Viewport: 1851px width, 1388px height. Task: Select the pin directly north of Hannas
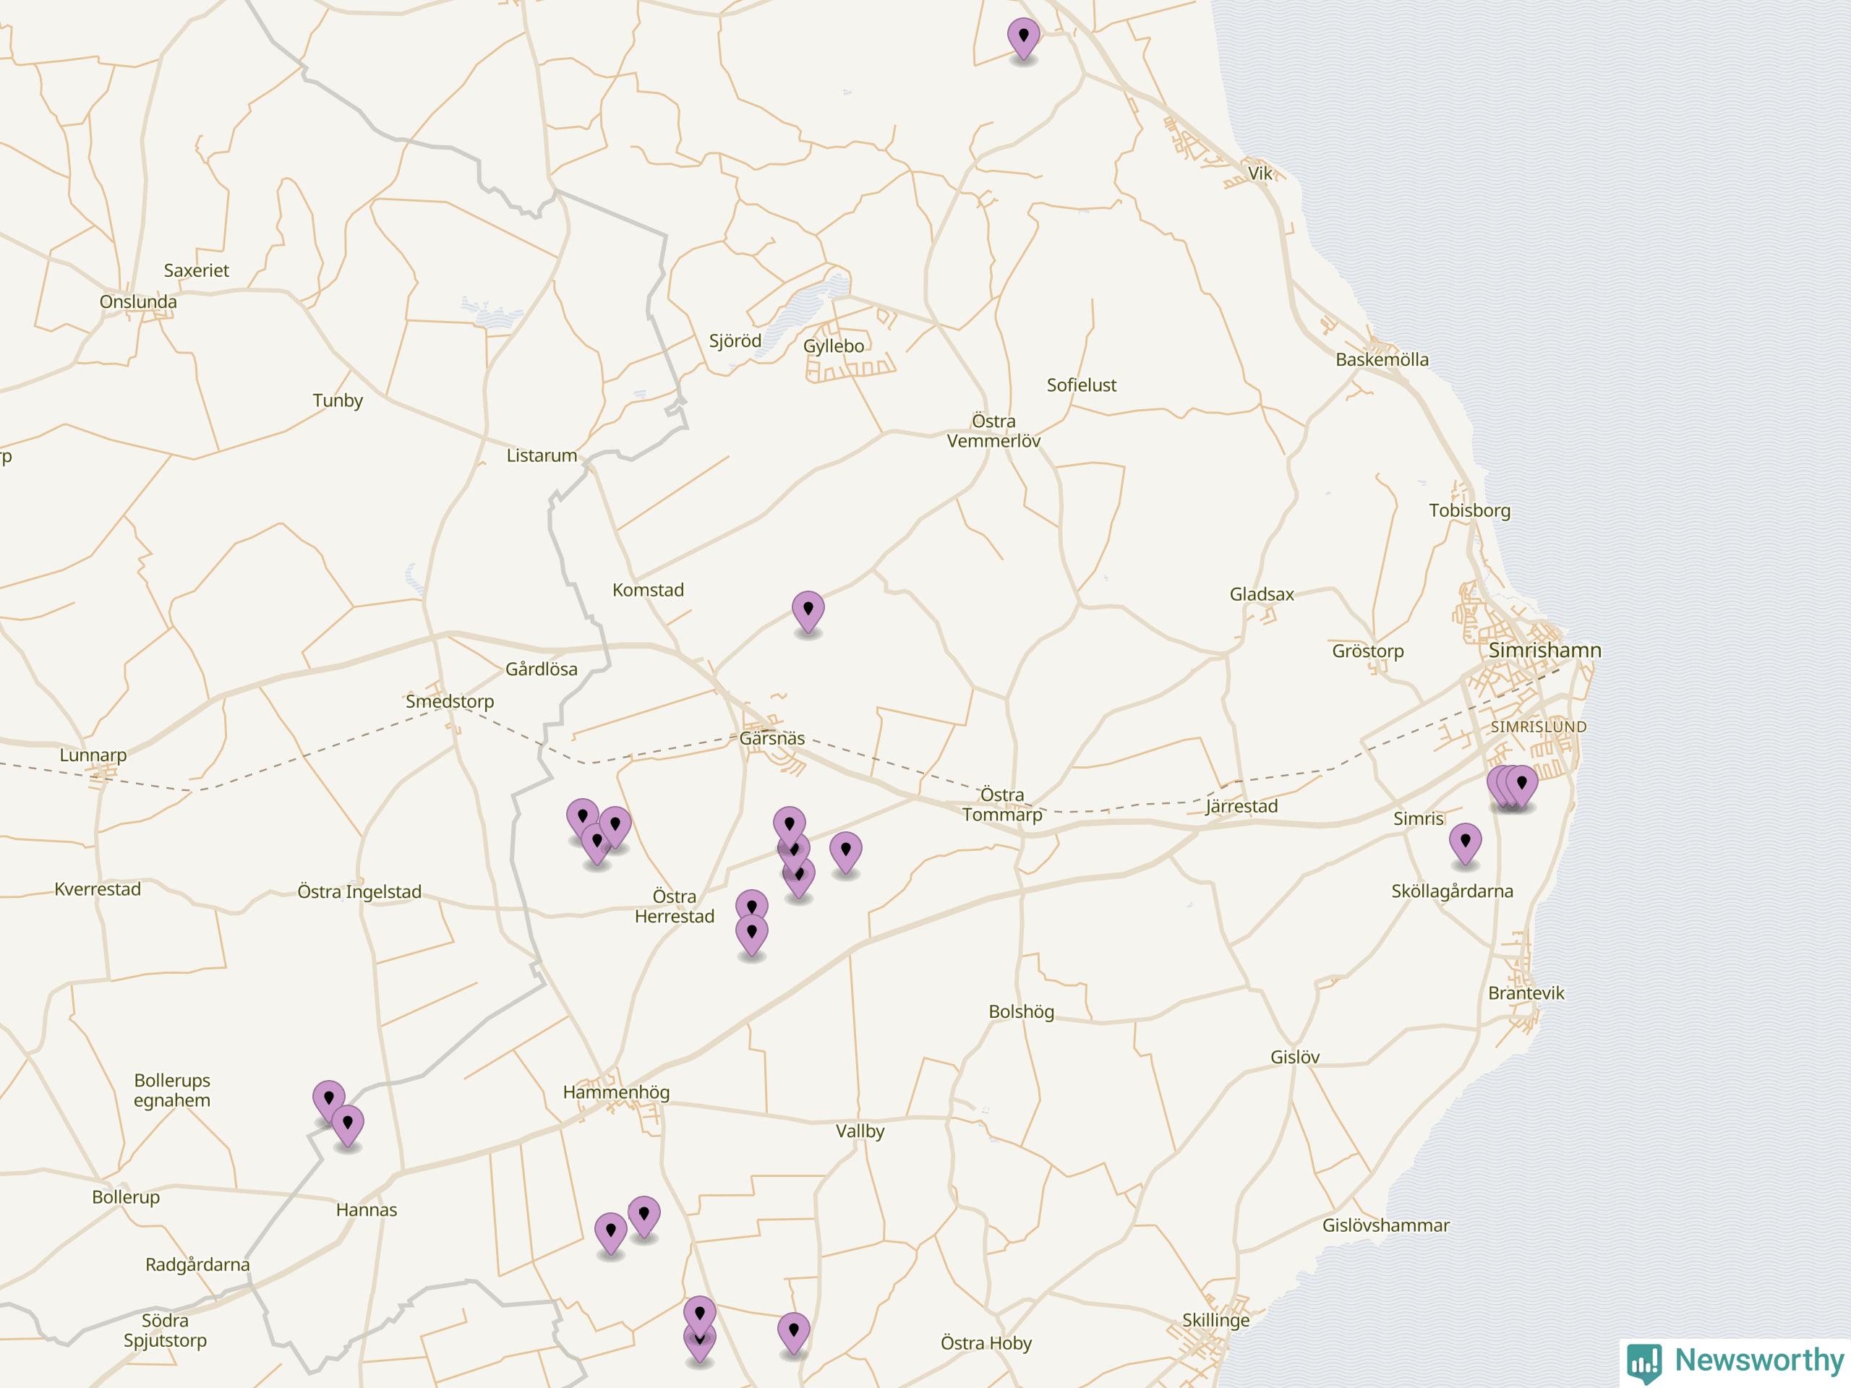(347, 1126)
